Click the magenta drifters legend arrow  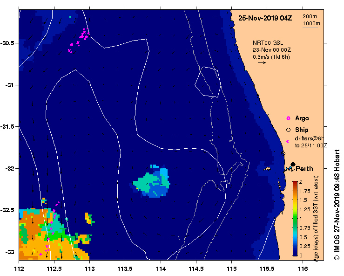pos(287,142)
